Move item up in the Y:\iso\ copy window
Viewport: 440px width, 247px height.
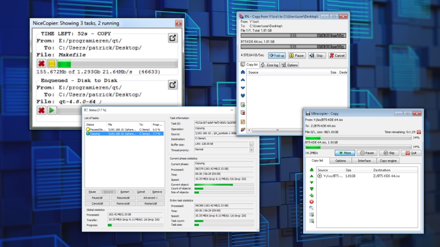tap(243, 80)
